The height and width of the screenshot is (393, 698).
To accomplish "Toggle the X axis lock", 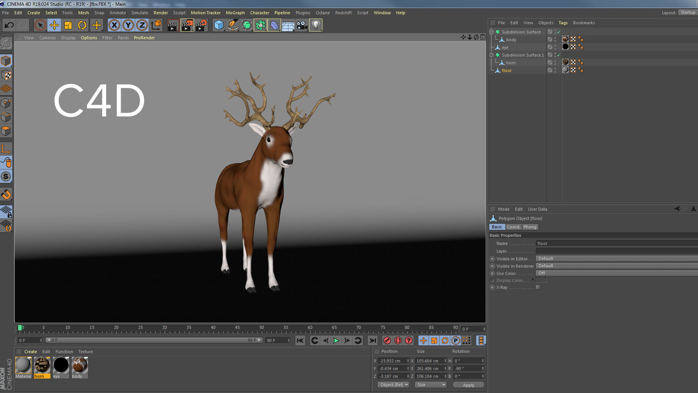I will point(114,25).
